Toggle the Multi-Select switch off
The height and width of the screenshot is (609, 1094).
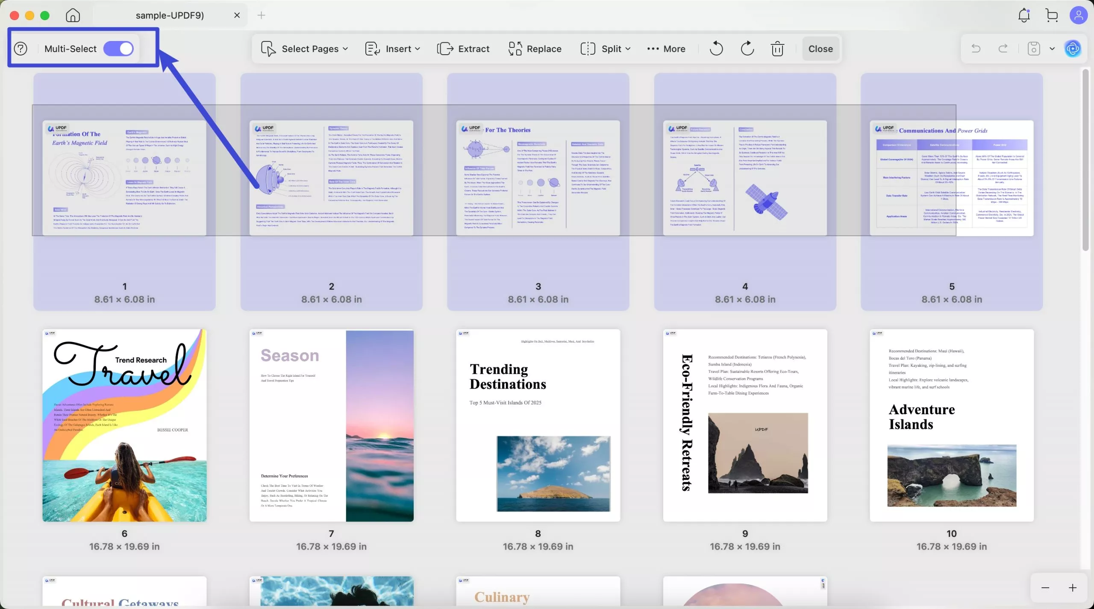(119, 48)
